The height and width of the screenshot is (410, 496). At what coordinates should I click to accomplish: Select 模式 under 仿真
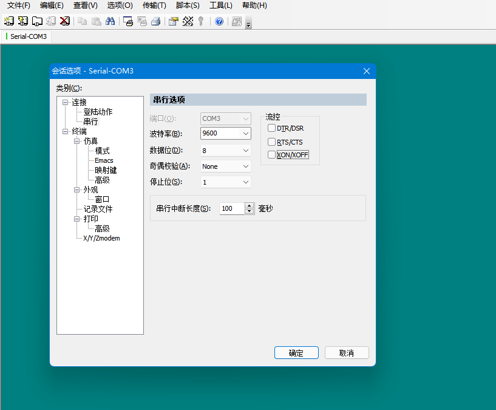[x=102, y=151]
